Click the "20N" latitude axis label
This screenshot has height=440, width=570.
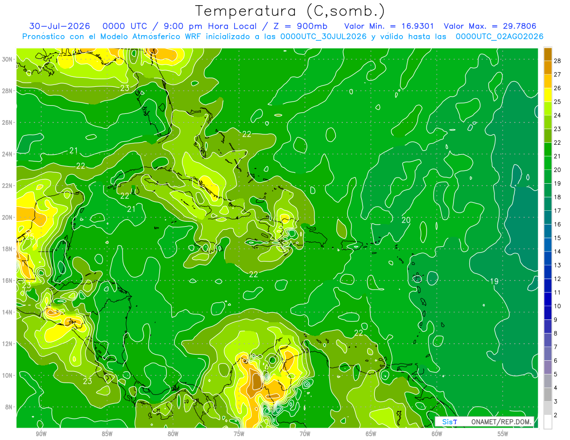(8, 217)
